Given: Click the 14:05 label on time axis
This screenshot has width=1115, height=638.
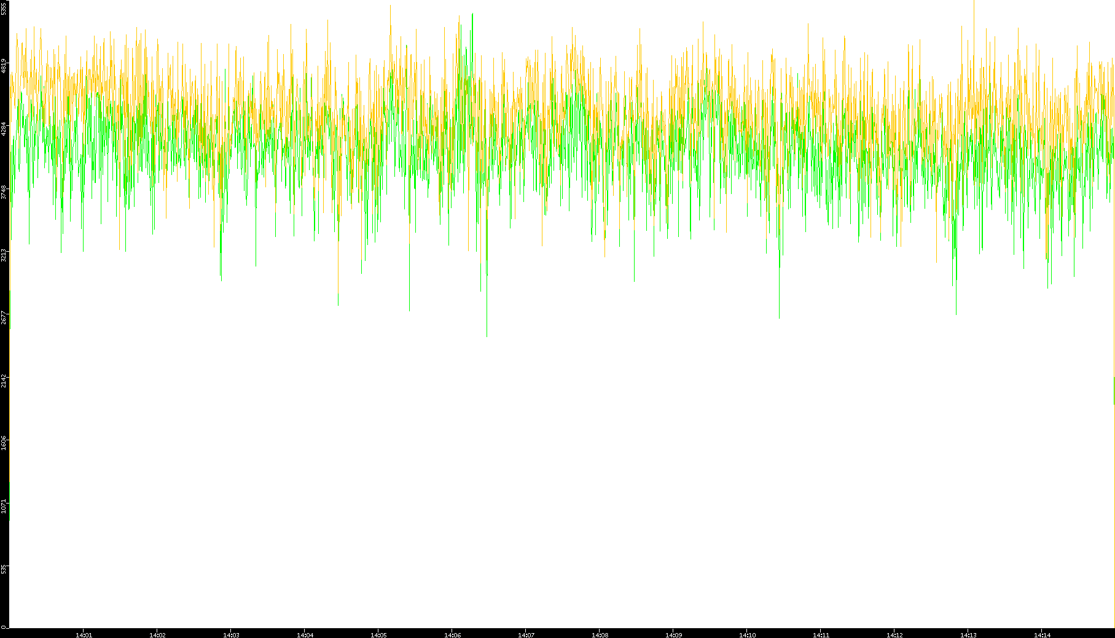Looking at the screenshot, I should [x=378, y=635].
